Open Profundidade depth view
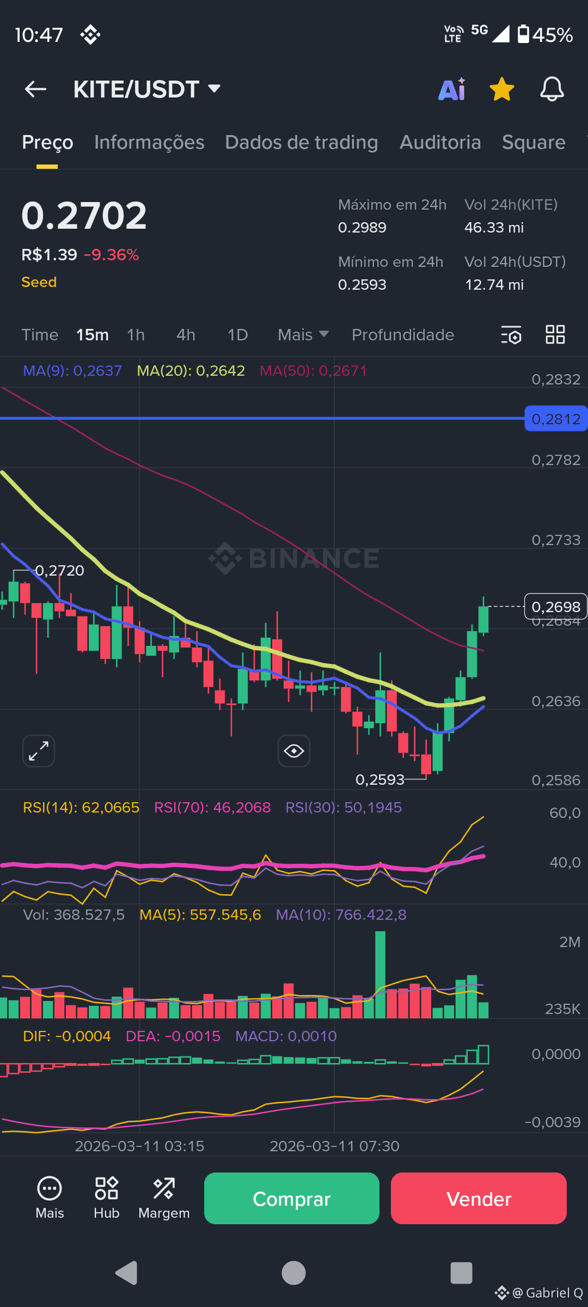 point(403,335)
